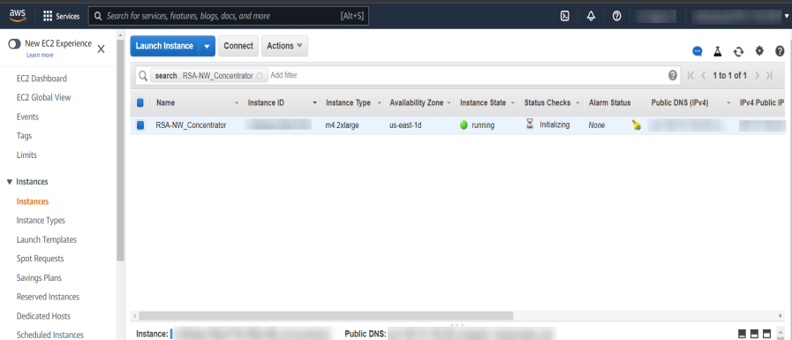The width and height of the screenshot is (792, 340).
Task: Select the middle details pane layout icon
Action: coord(754,334)
